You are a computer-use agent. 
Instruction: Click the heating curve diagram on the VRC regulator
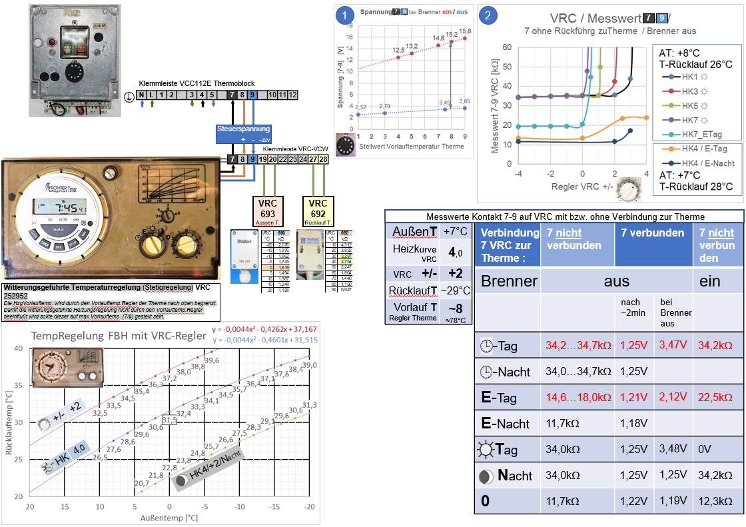point(171,183)
